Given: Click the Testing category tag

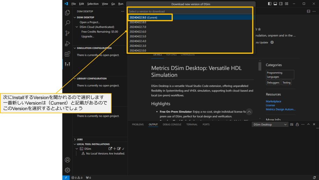Looking at the screenshot, I should coord(286,83).
